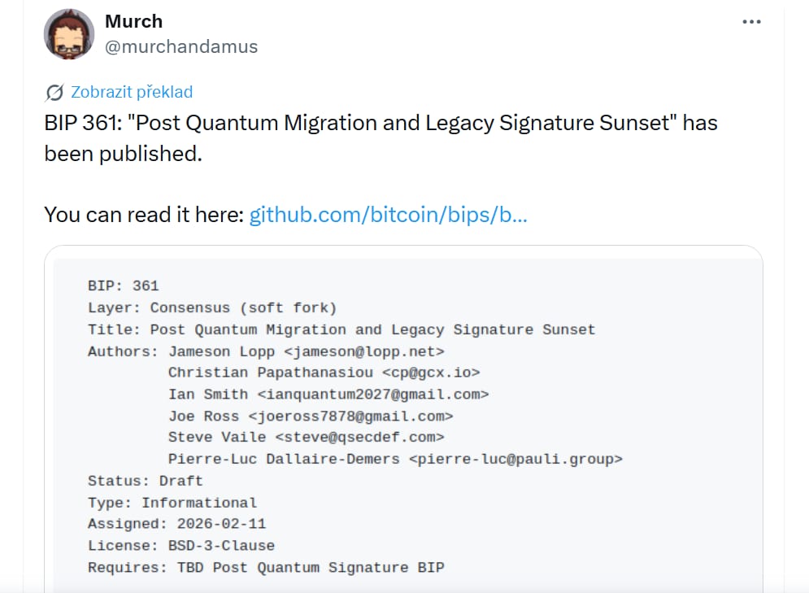Click the translate icon beside Zobrazit překlad
Viewport: 809px width, 593px height.
pos(55,92)
